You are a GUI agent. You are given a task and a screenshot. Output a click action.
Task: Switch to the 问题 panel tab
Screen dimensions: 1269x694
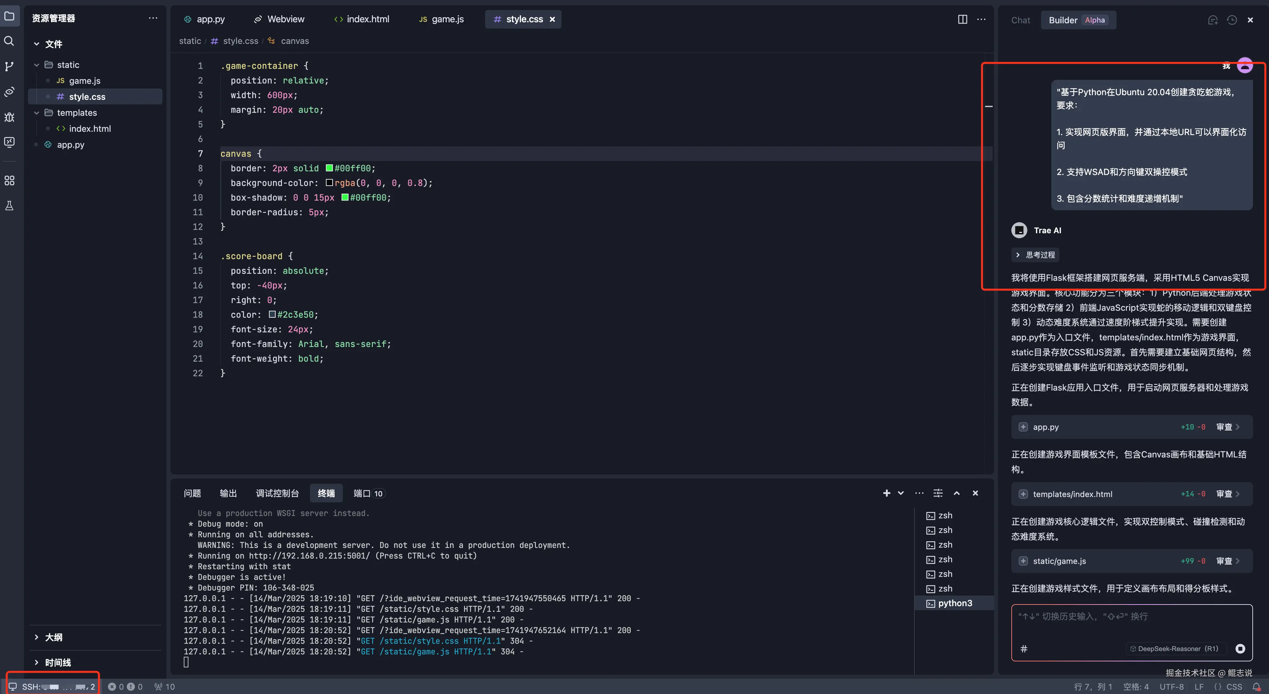pos(192,493)
